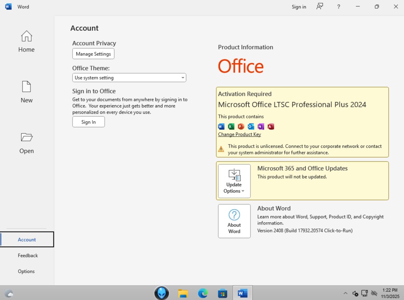Click the Excel icon in product list

pyautogui.click(x=231, y=127)
